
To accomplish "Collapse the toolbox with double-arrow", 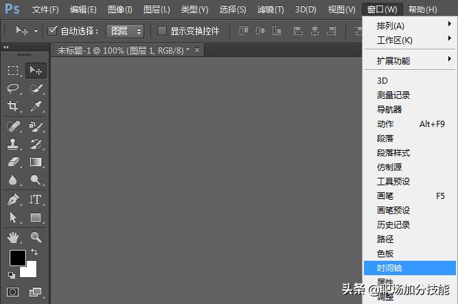I will [x=6, y=47].
